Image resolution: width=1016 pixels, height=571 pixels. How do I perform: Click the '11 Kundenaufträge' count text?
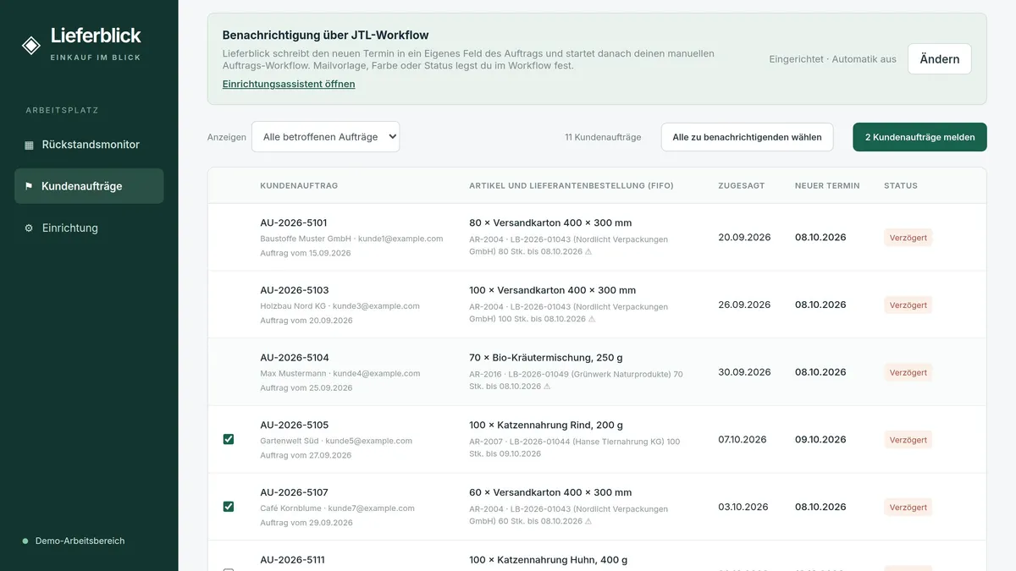(x=603, y=137)
